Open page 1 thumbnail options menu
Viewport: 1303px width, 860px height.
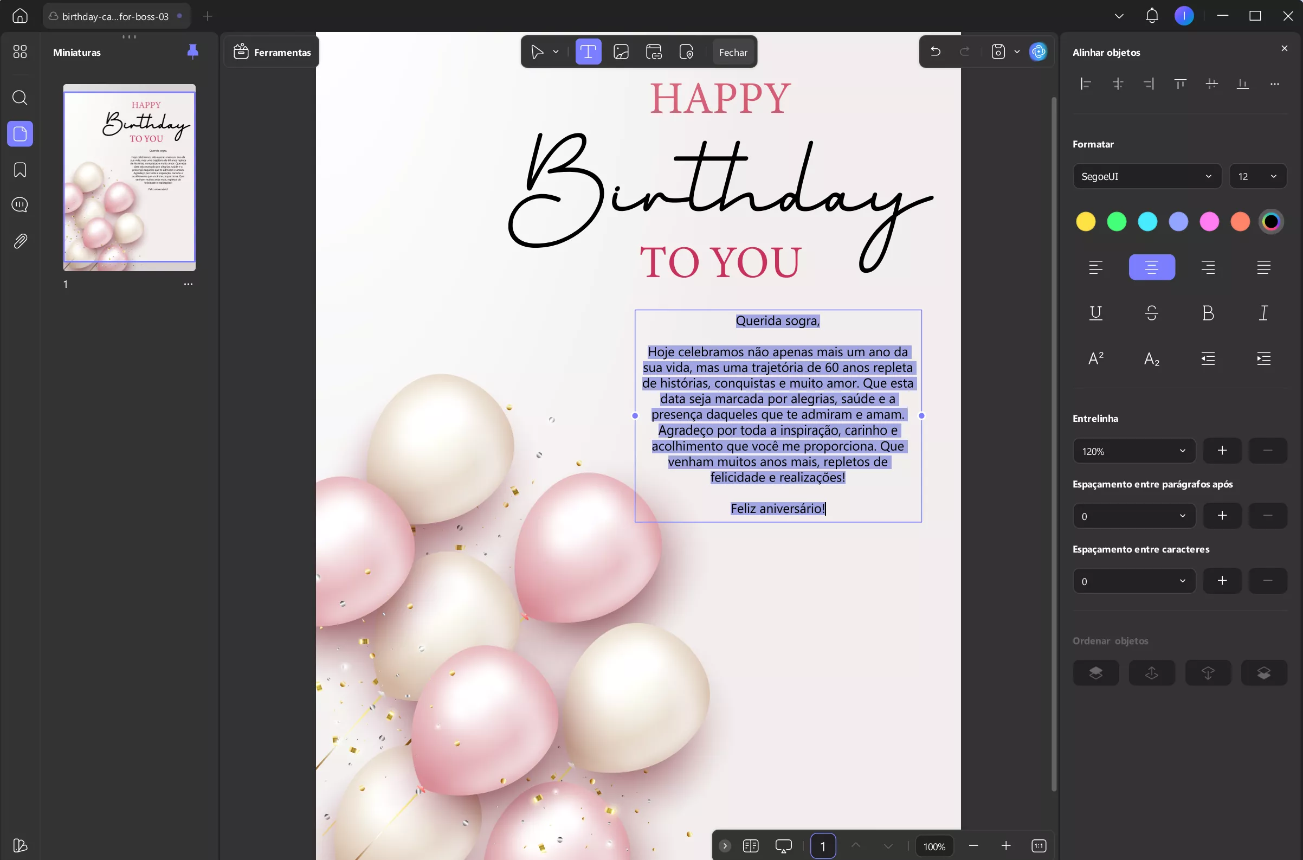point(188,284)
